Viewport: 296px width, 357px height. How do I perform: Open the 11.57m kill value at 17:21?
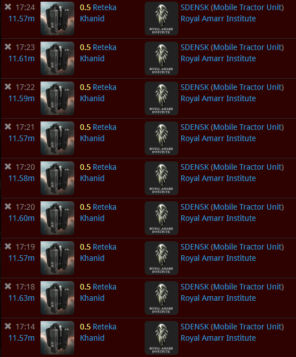coord(21,138)
